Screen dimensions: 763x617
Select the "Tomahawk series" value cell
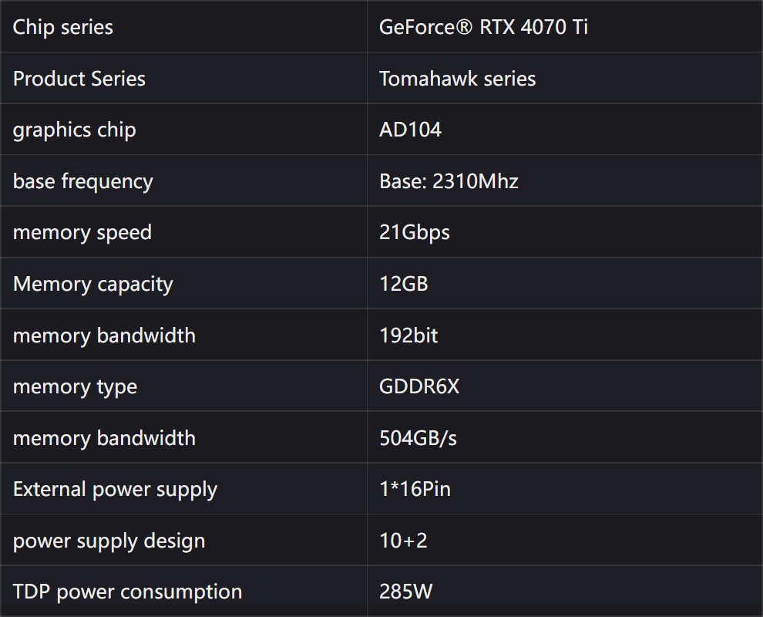click(457, 79)
